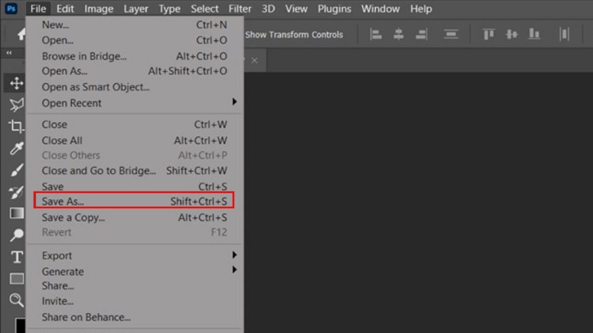This screenshot has width=593, height=333.
Task: Choose Save As... menu entry
Action: 133,201
